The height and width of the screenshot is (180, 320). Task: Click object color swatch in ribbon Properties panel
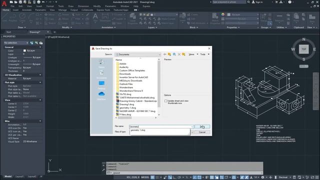click(229, 14)
